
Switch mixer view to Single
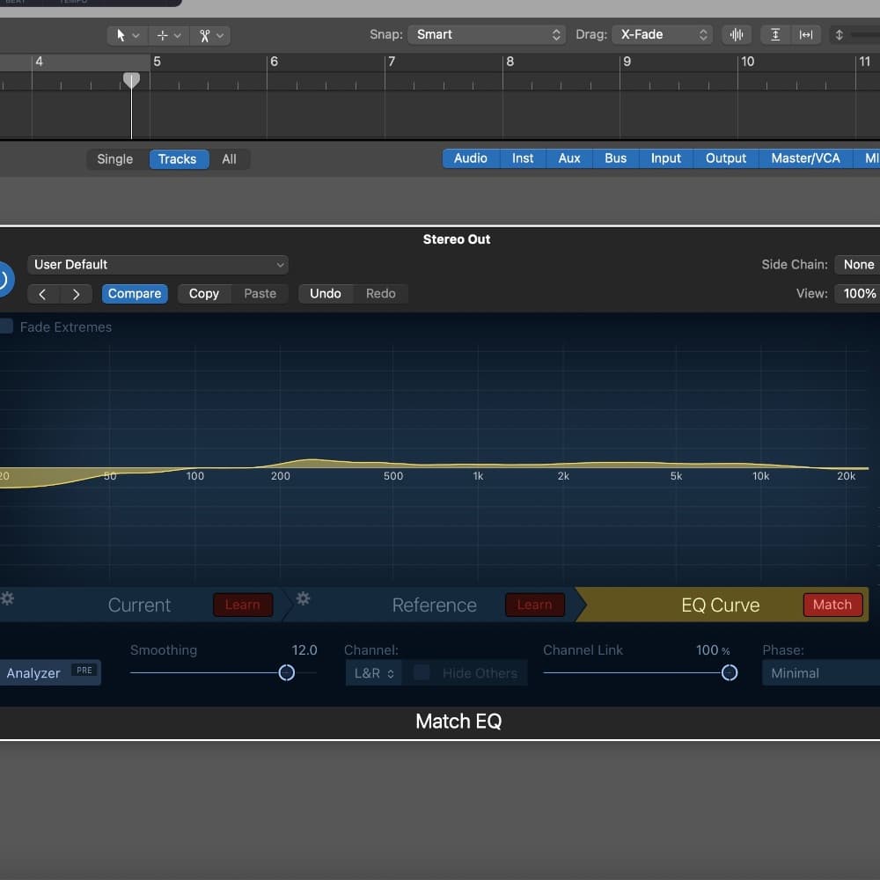click(115, 159)
